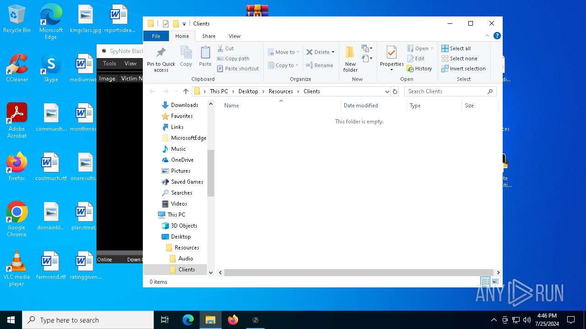Click Select none
This screenshot has height=329, width=586.
pyautogui.click(x=459, y=58)
